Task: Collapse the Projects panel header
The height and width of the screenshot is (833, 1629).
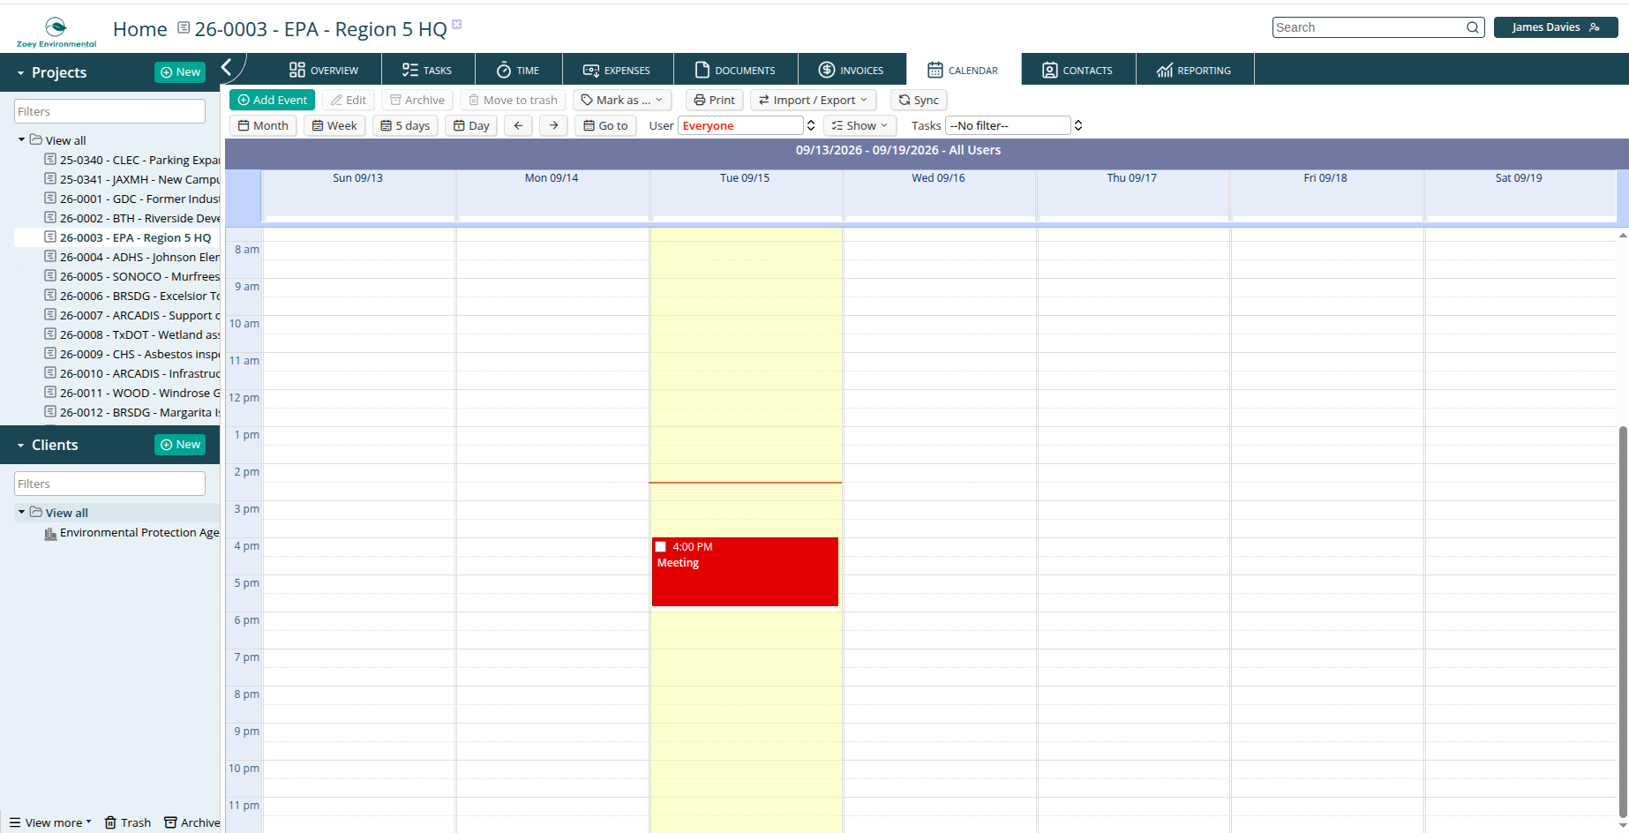Action: [x=20, y=73]
